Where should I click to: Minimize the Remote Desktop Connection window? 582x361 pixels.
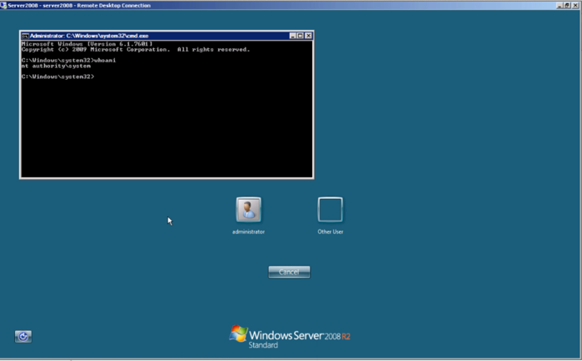pyautogui.click(x=560, y=5)
